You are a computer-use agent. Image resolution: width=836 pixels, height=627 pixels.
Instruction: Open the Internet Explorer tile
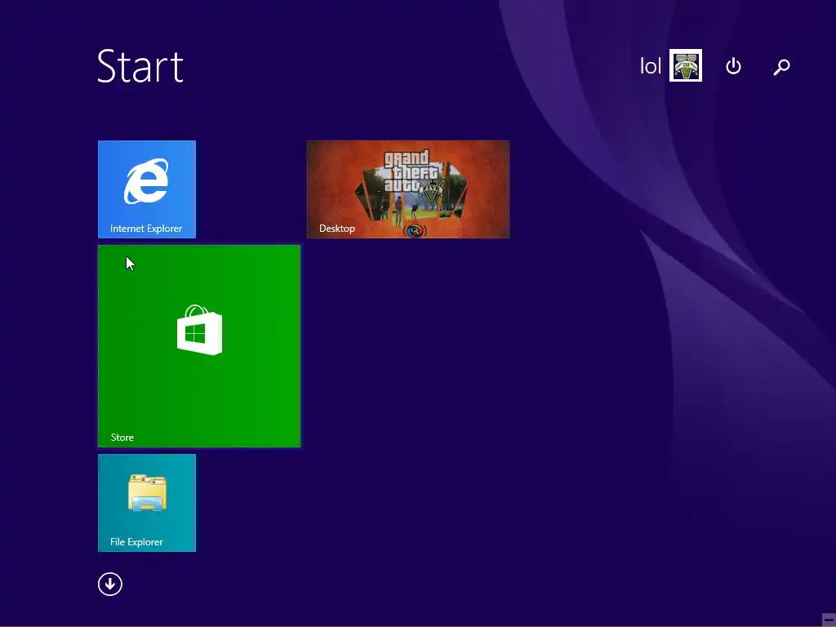click(147, 189)
